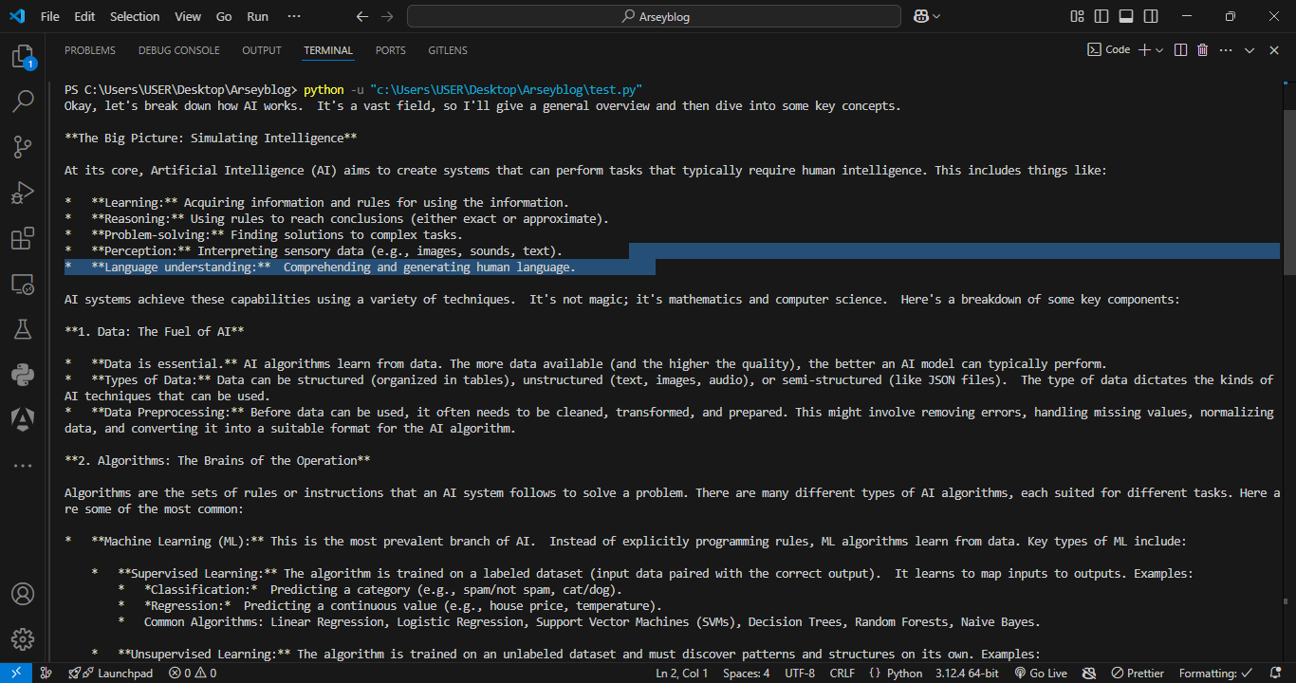The image size is (1296, 683).
Task: Open the Explorer view in the activity bar
Action: pos(23,57)
